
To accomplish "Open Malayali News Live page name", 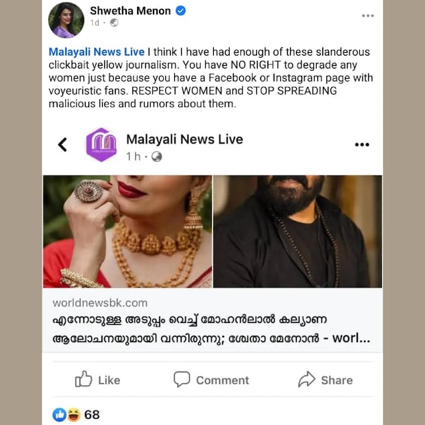I will pyautogui.click(x=184, y=139).
